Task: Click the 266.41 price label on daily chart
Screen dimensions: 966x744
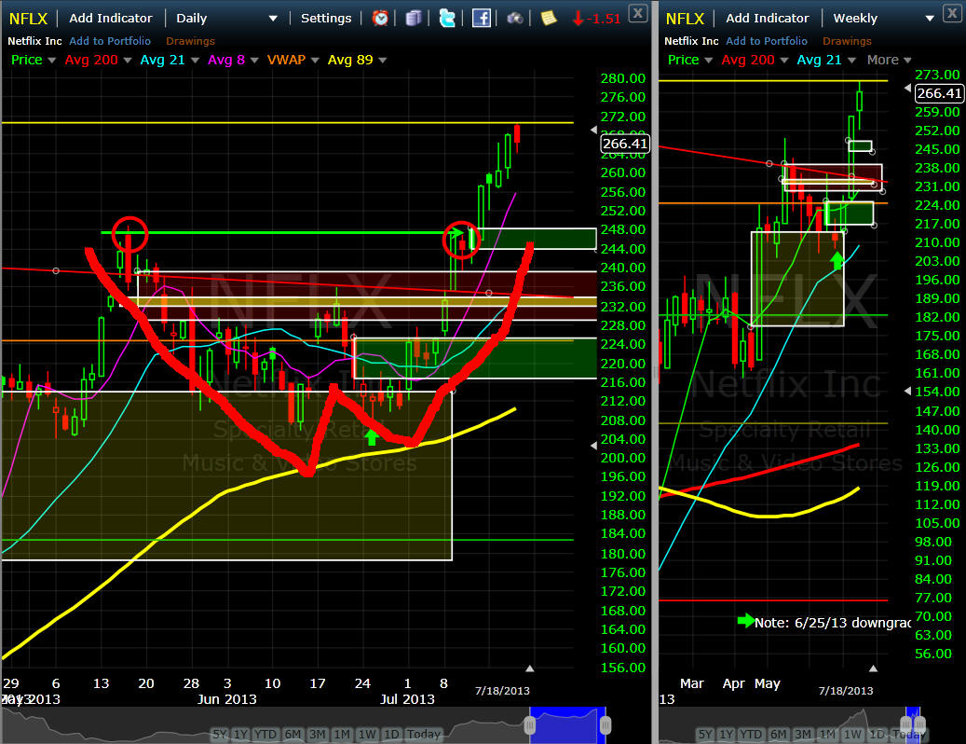Action: tap(624, 144)
